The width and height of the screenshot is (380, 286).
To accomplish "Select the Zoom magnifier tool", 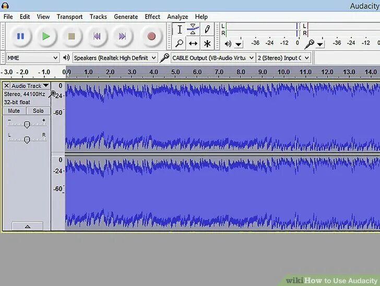I will [180, 43].
